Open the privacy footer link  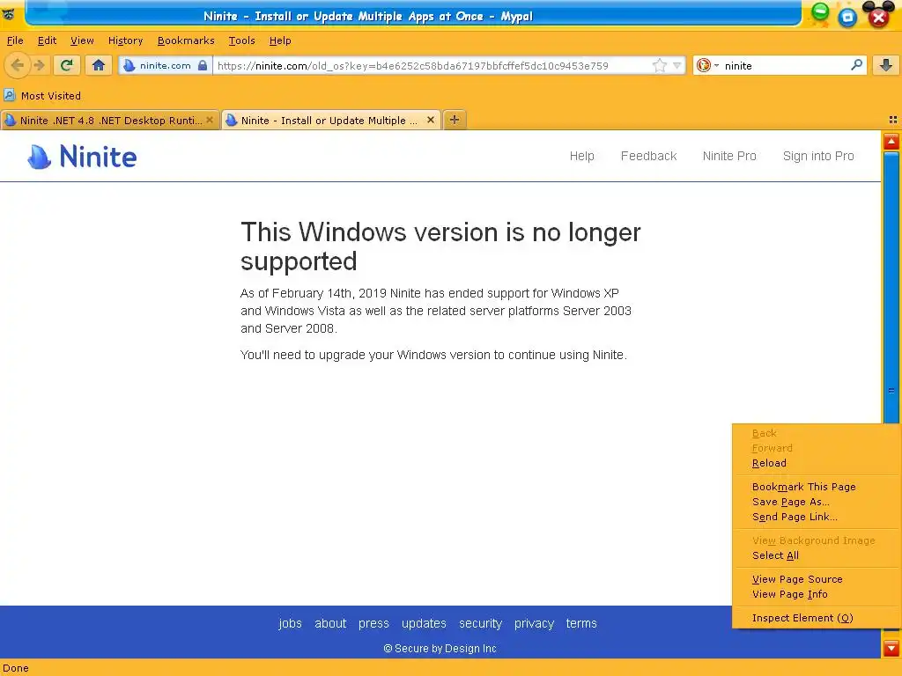534,623
